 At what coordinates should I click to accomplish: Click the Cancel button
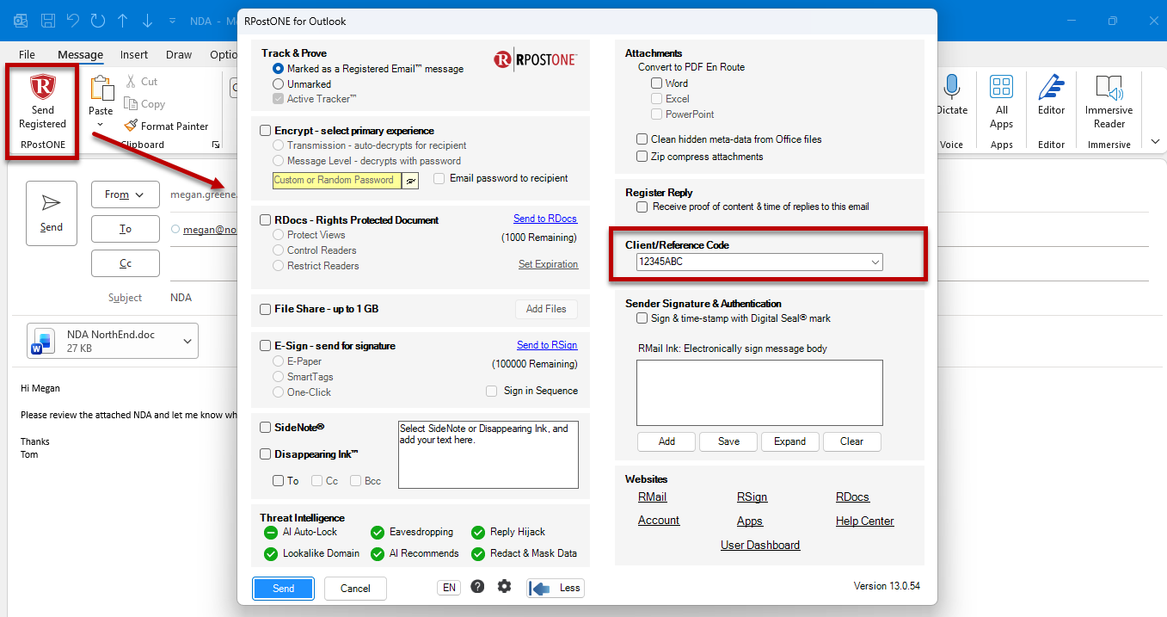[x=355, y=589]
